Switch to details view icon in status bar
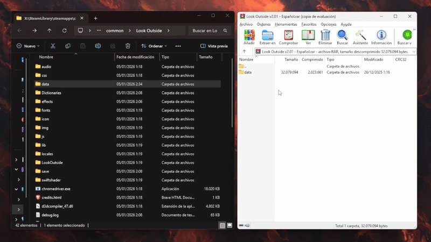This screenshot has width=431, height=242. click(x=223, y=225)
